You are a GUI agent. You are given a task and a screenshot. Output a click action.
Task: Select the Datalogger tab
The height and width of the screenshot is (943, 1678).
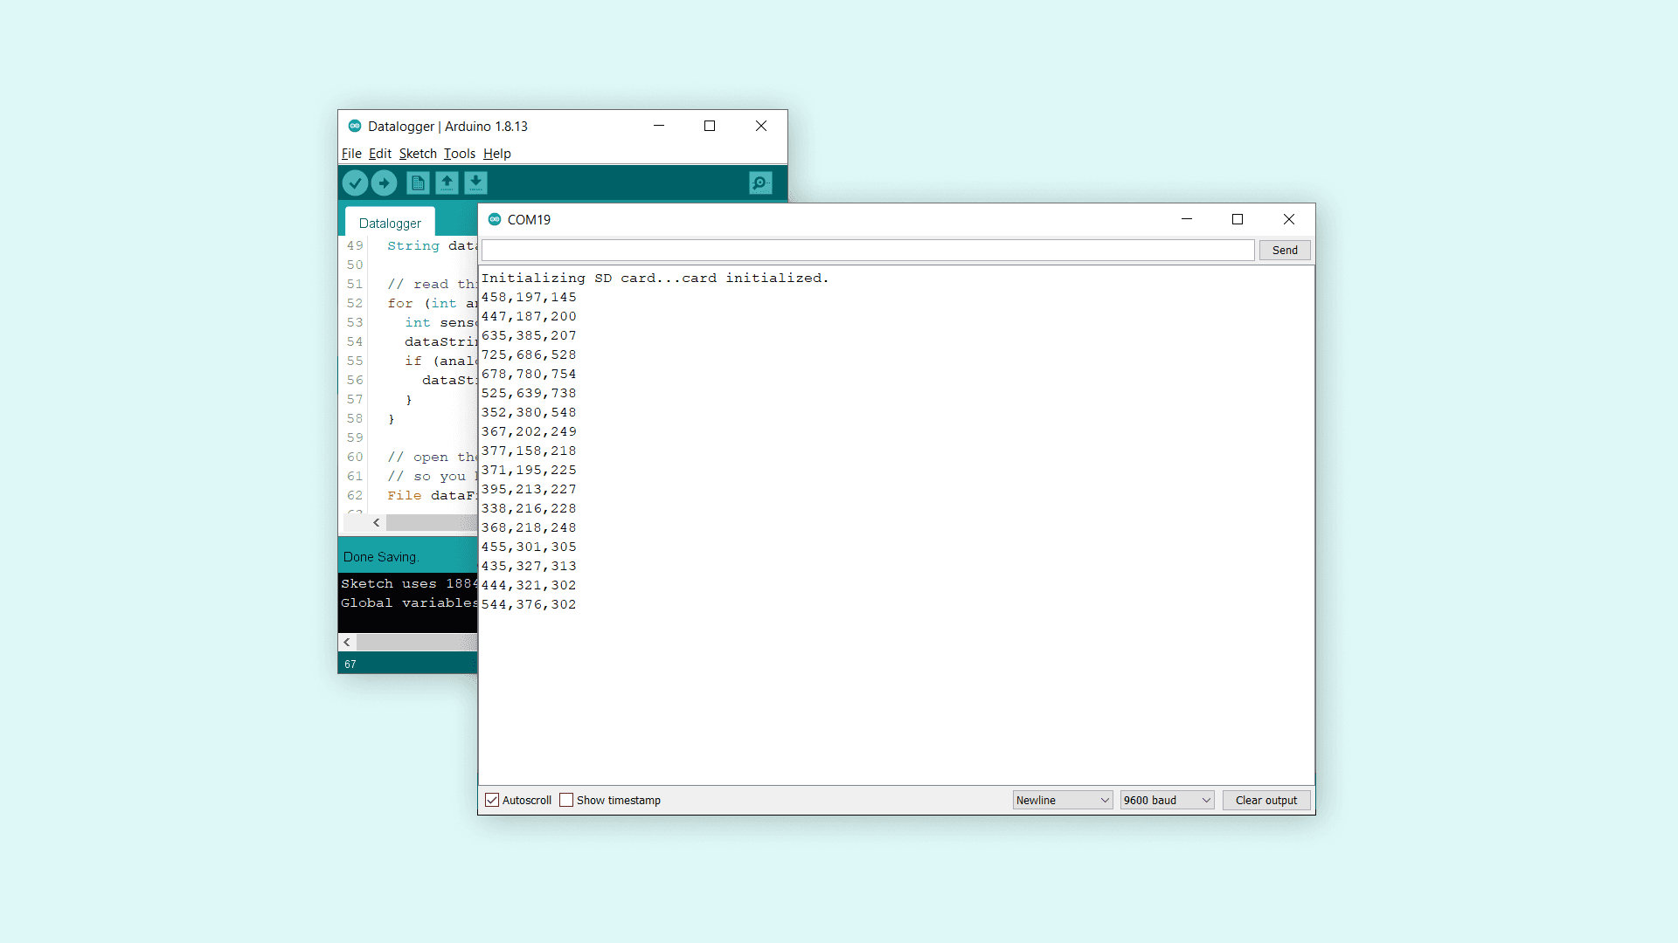tap(390, 224)
